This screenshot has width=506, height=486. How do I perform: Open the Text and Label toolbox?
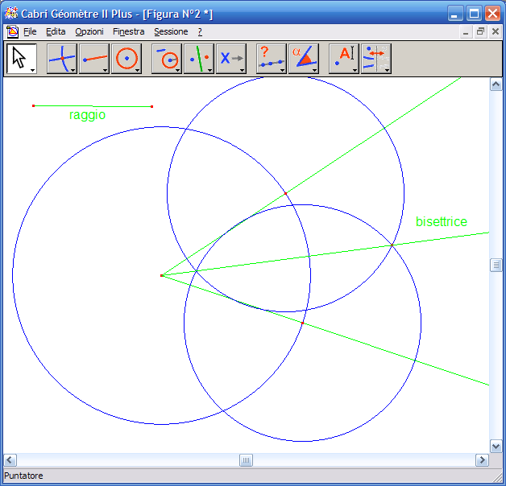pos(344,59)
